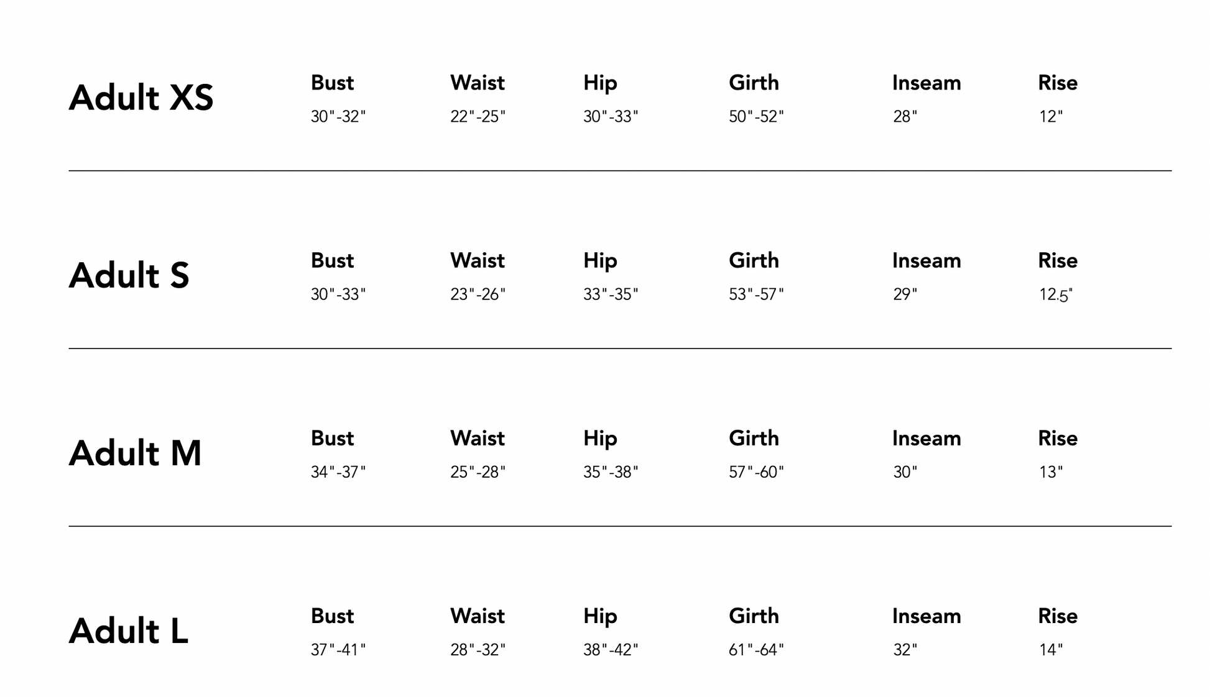
Task: Select the Adult S hip value 33"-35"
Action: (x=611, y=294)
